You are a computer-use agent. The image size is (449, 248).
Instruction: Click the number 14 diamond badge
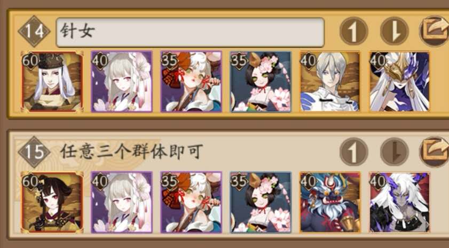click(34, 31)
